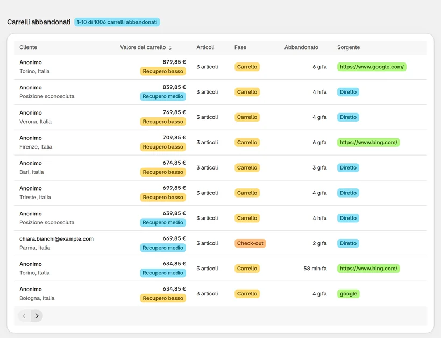Click the Carrello phase badge in the Bari row
441x338 pixels.
(x=247, y=168)
